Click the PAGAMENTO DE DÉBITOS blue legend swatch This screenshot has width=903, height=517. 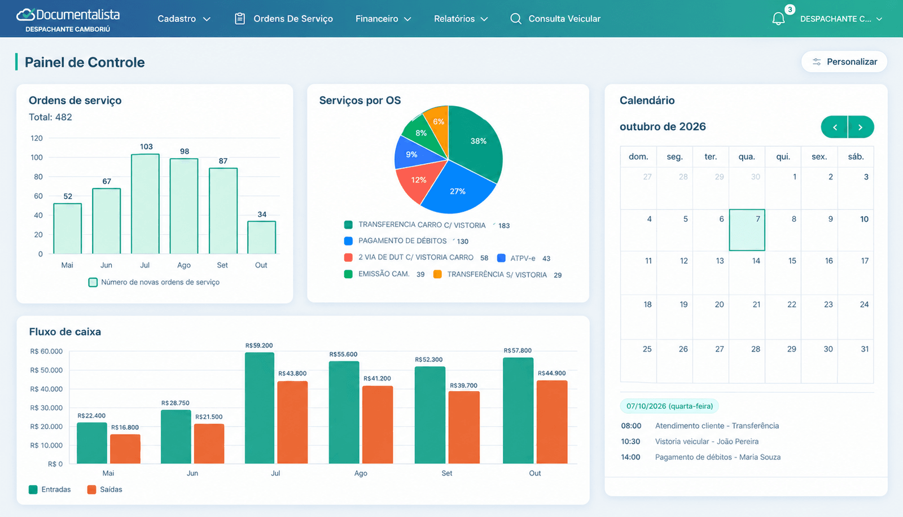pos(348,241)
